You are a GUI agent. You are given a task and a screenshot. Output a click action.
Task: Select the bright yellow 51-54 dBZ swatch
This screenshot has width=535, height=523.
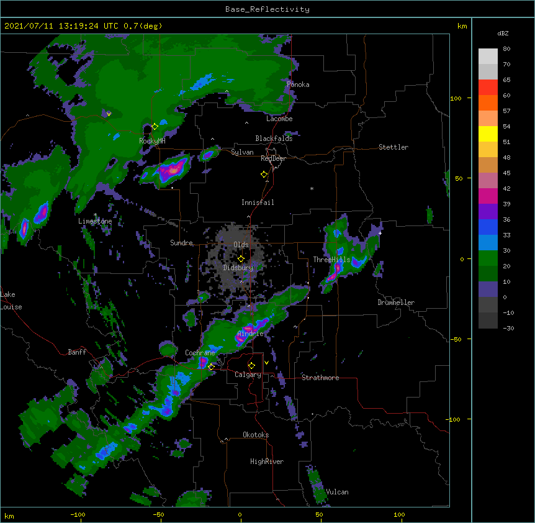pyautogui.click(x=488, y=134)
